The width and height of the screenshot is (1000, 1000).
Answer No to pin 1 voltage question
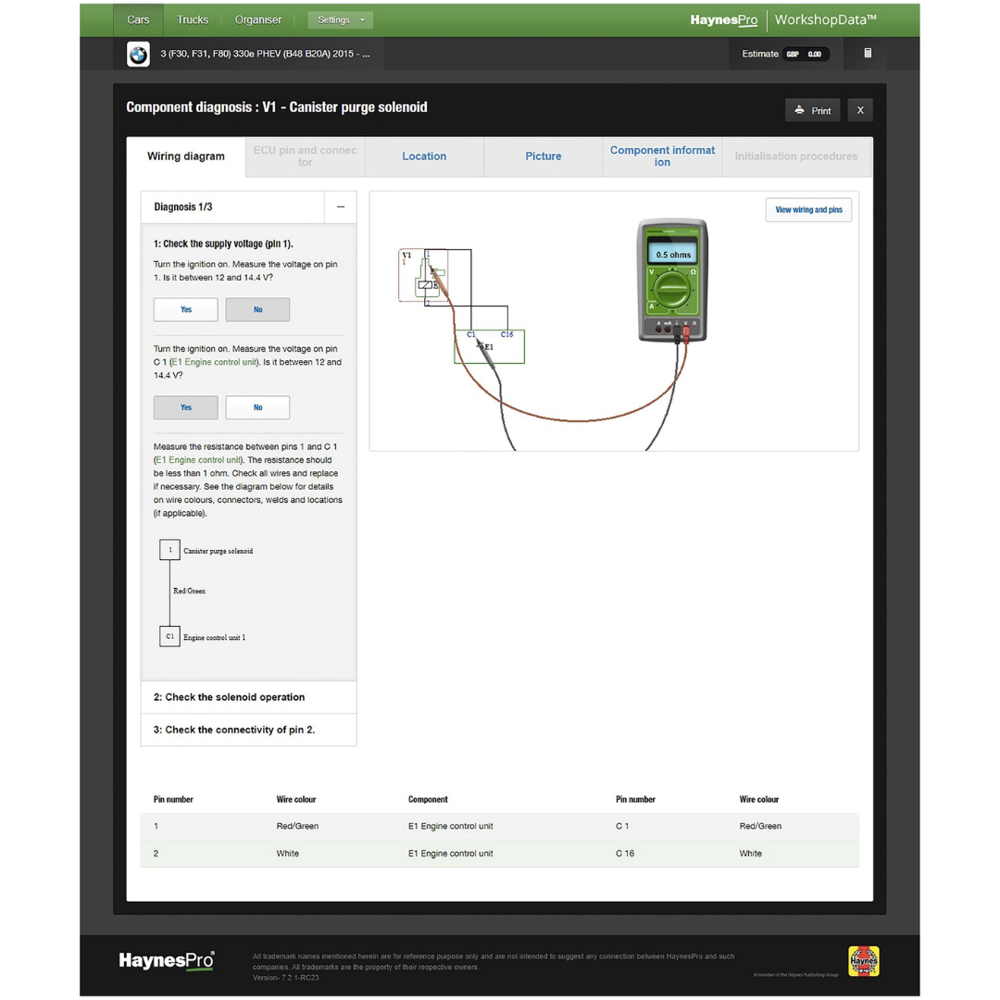[x=257, y=309]
